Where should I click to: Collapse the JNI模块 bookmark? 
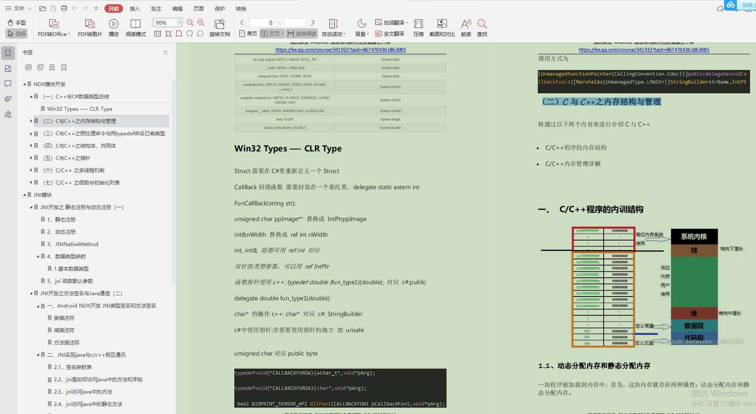25,195
